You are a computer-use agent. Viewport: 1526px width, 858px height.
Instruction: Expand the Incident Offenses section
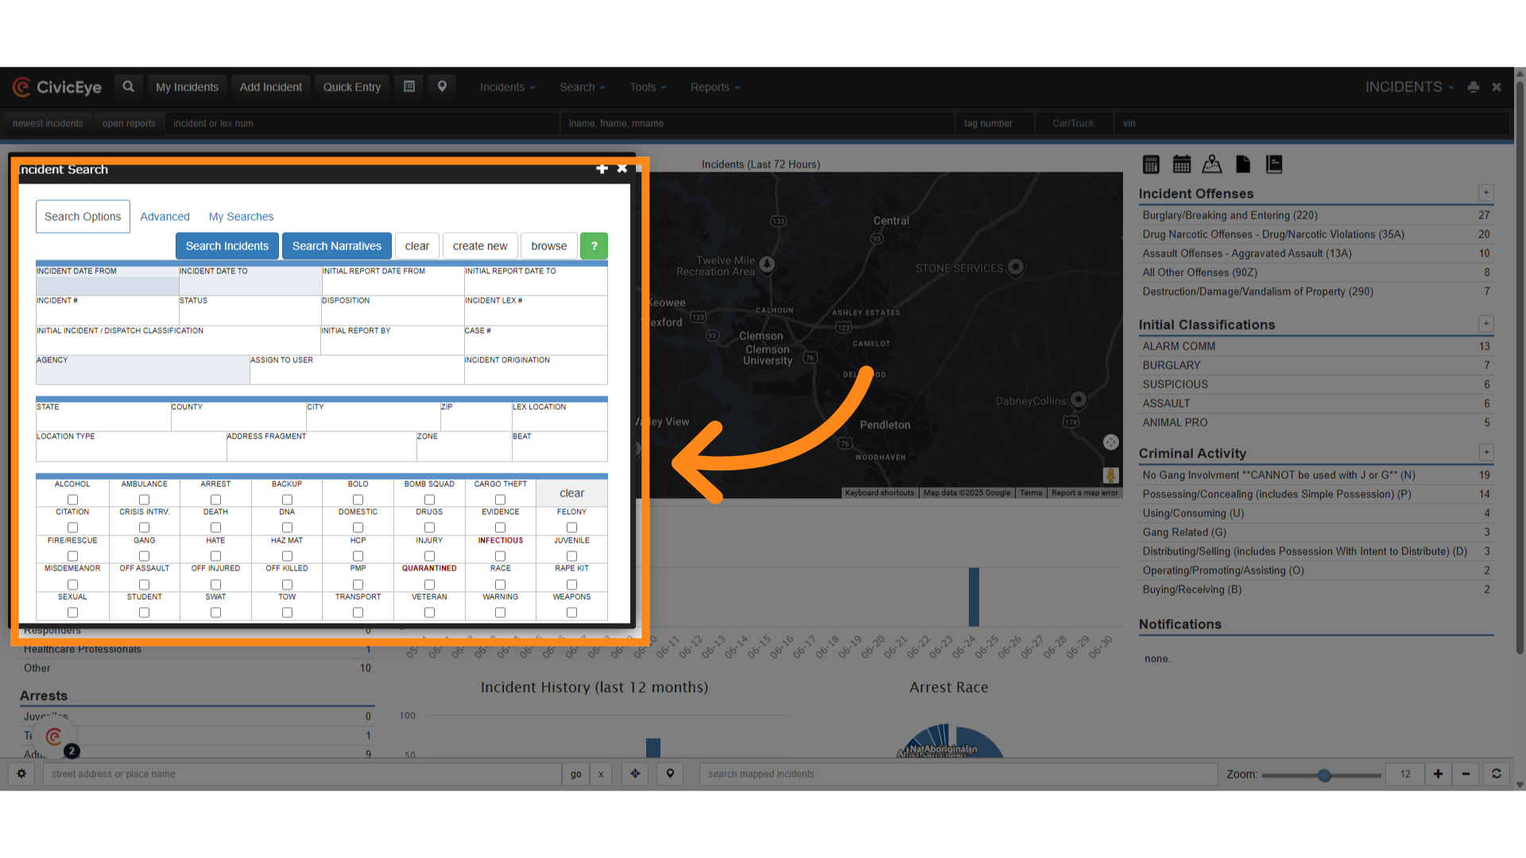point(1486,192)
